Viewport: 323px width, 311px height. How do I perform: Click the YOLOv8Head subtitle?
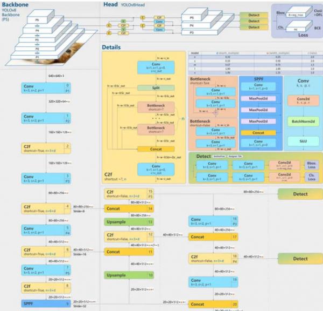pyautogui.click(x=133, y=5)
